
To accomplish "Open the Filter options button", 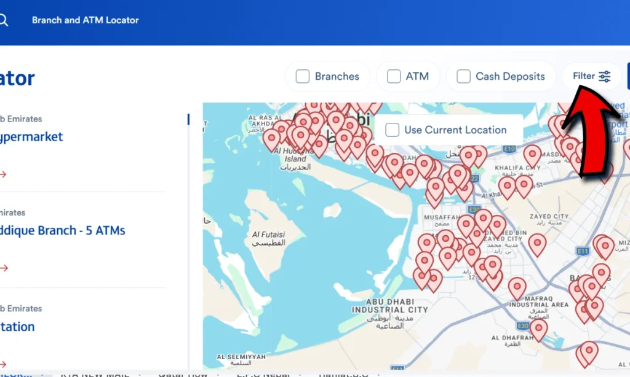I will point(591,76).
